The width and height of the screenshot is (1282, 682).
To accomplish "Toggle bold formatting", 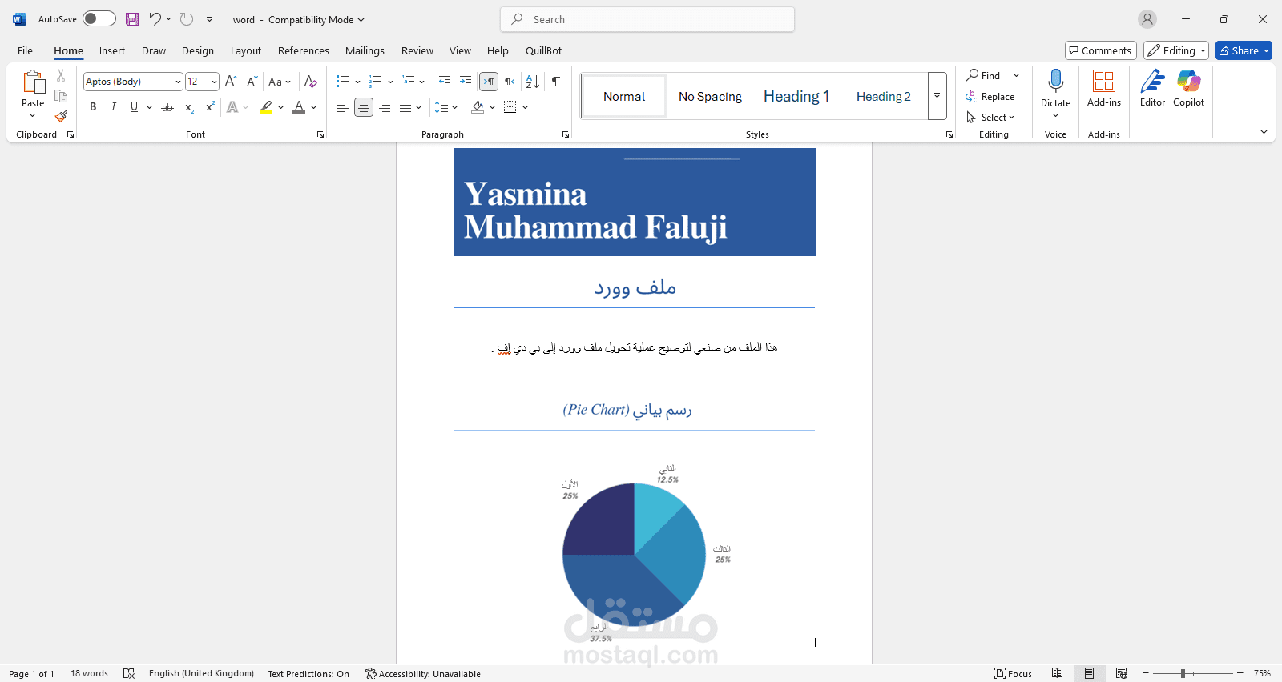I will [93, 107].
